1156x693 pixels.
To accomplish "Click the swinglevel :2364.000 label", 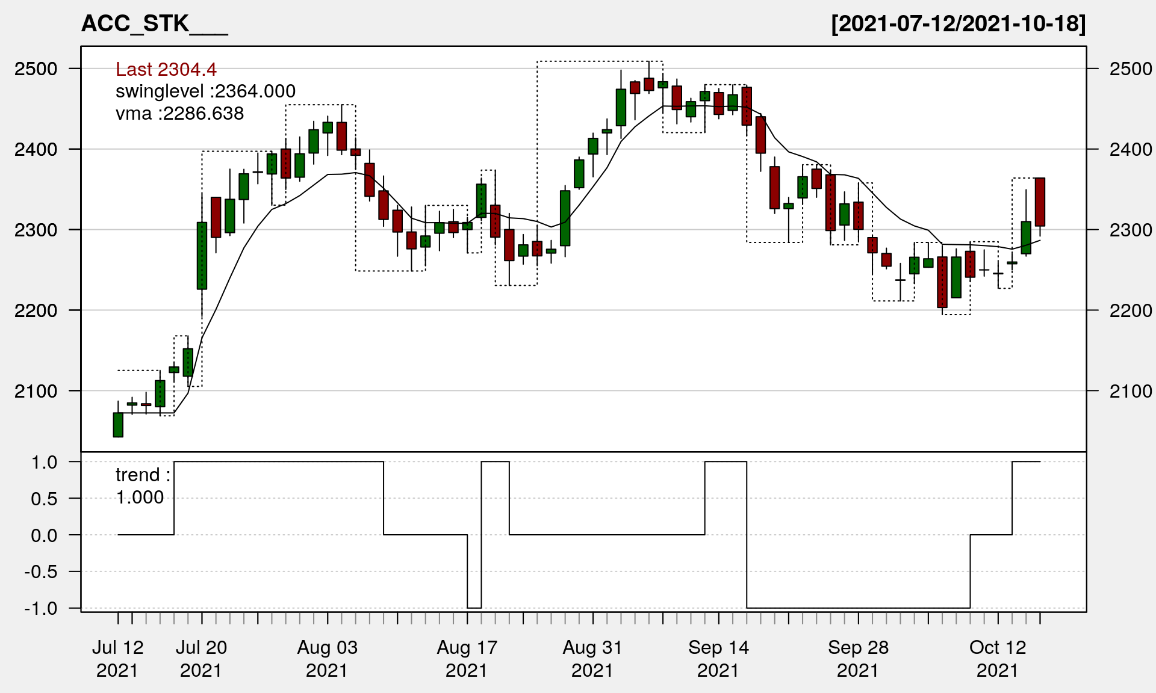I will (205, 91).
